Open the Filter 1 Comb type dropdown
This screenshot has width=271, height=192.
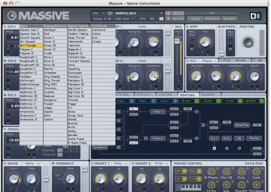tap(150, 26)
